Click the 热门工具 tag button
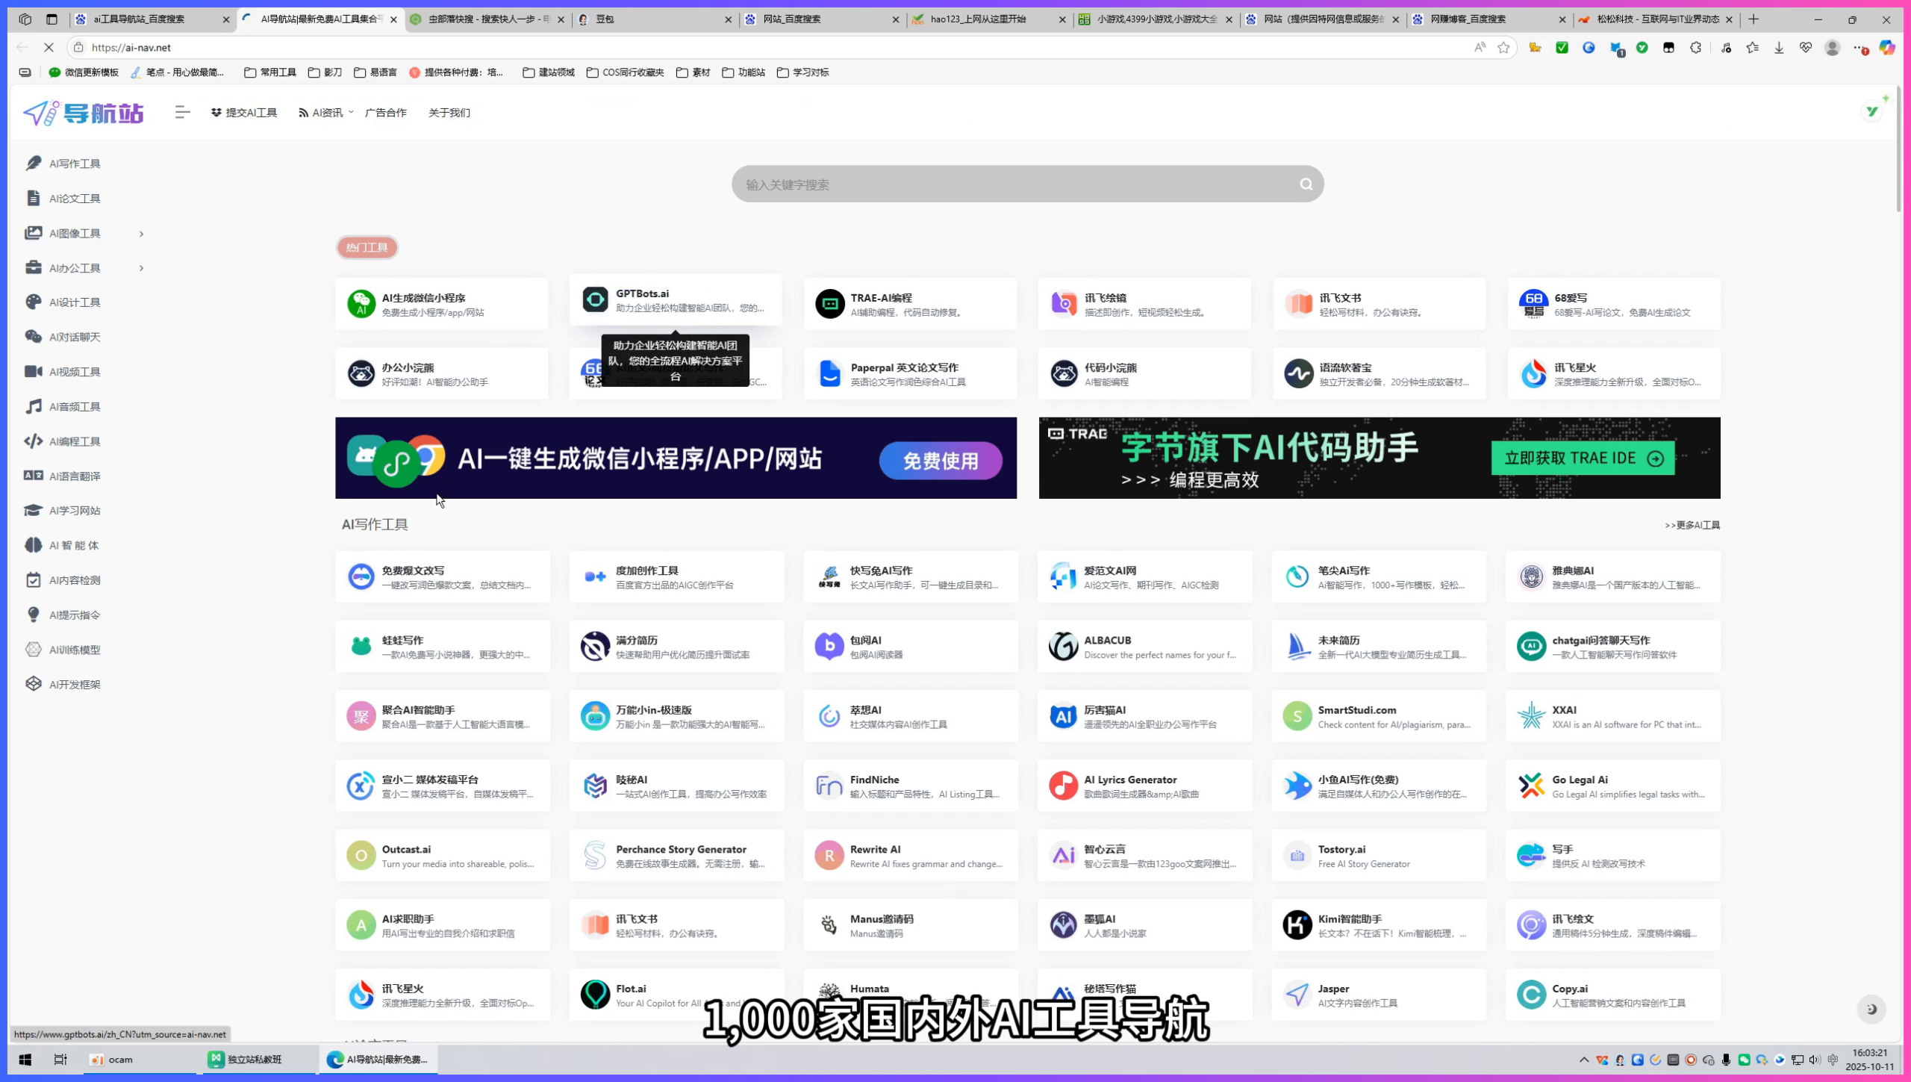Image resolution: width=1911 pixels, height=1082 pixels. [x=367, y=247]
